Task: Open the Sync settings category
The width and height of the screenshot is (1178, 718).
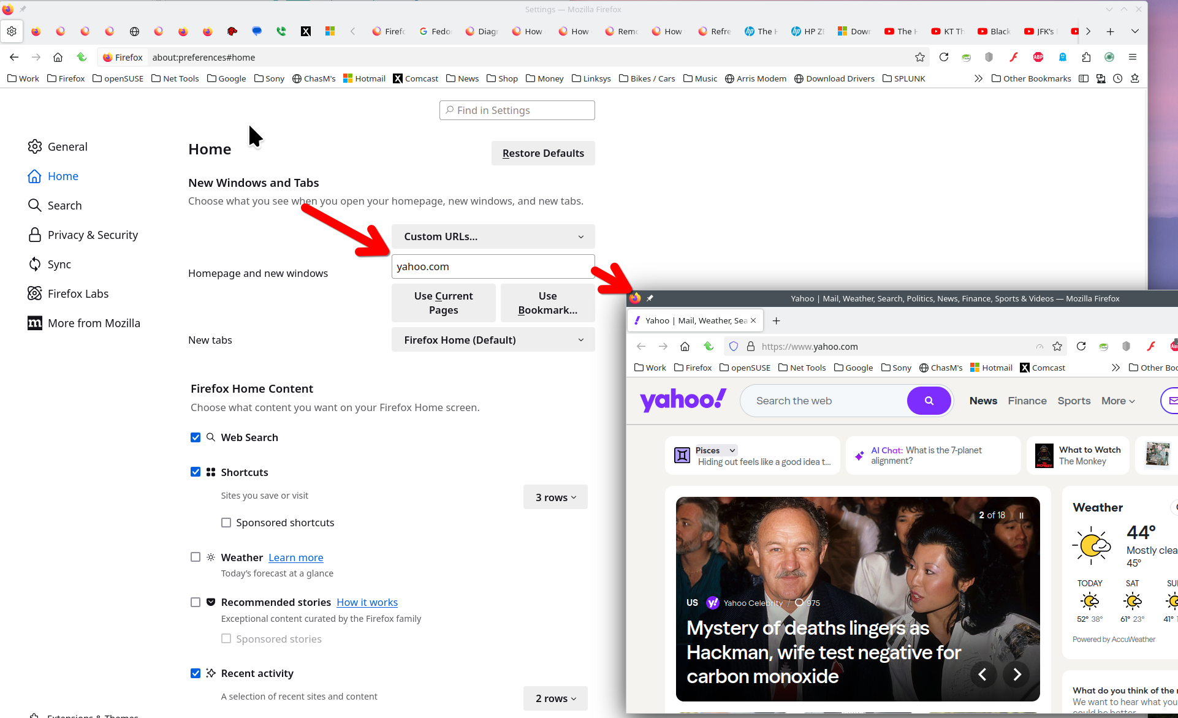Action: tap(49, 264)
